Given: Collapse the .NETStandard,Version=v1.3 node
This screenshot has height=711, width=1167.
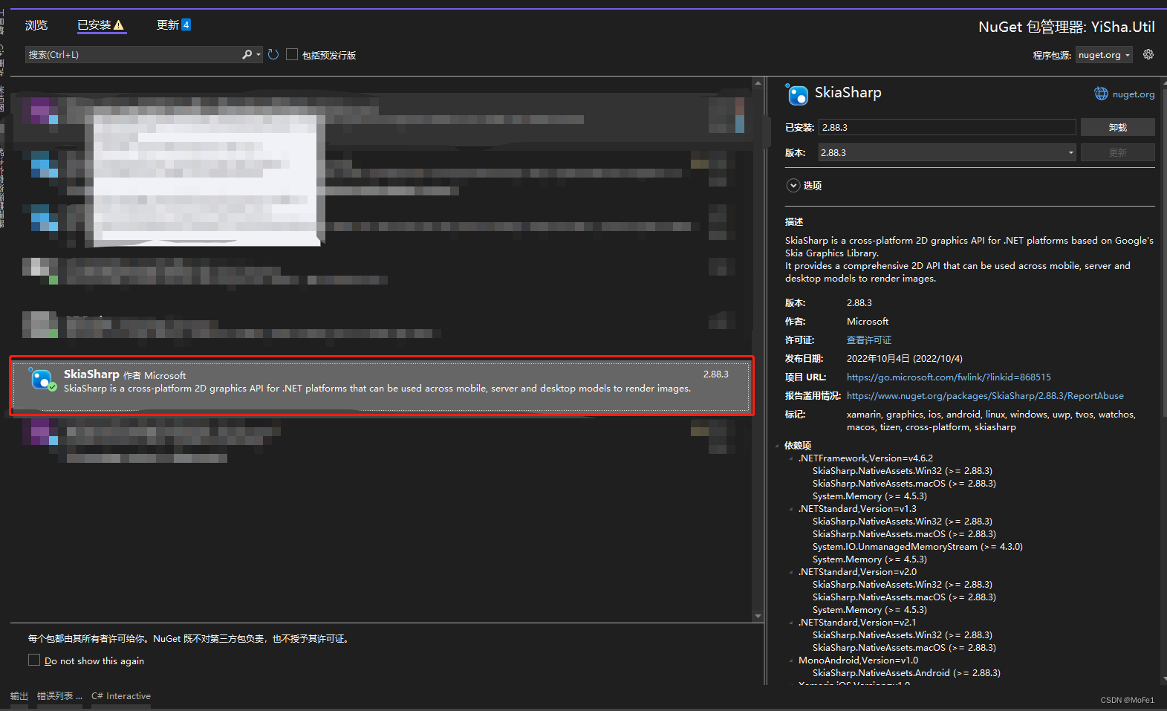Looking at the screenshot, I should [791, 510].
